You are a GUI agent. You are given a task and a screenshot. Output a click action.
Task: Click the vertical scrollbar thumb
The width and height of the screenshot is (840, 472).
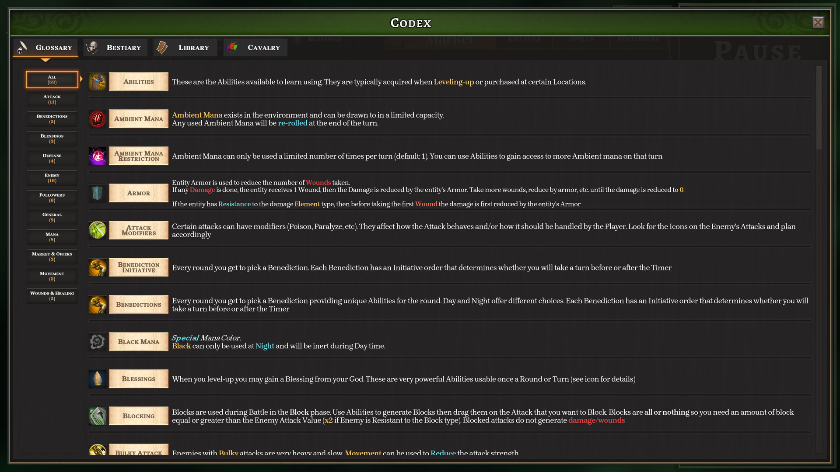pyautogui.click(x=819, y=108)
